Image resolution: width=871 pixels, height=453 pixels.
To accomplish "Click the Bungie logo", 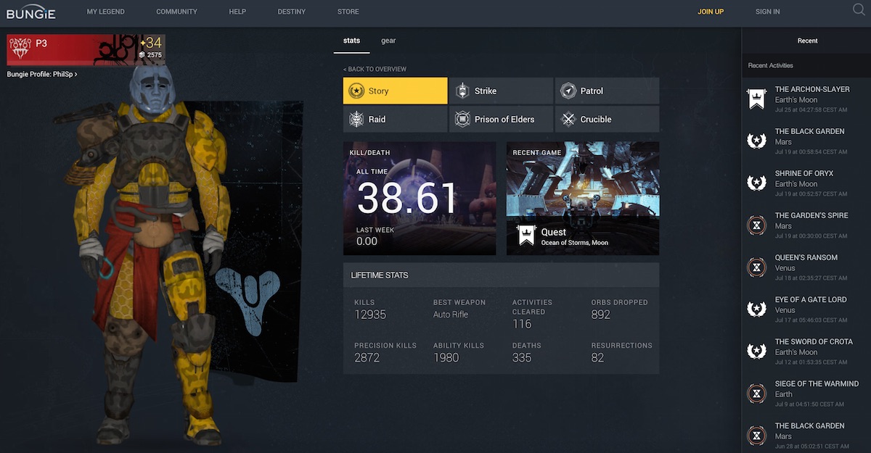I will point(30,12).
